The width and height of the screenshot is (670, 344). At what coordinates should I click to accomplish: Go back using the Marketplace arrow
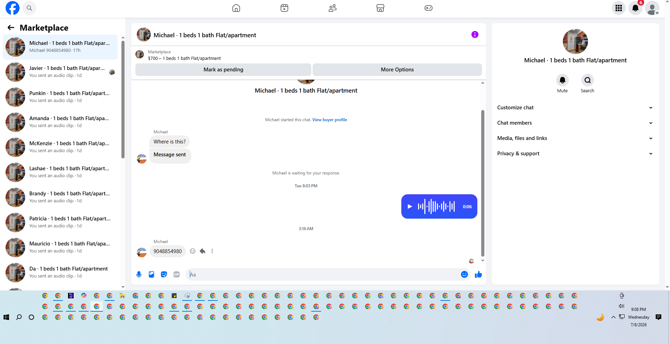pos(11,28)
